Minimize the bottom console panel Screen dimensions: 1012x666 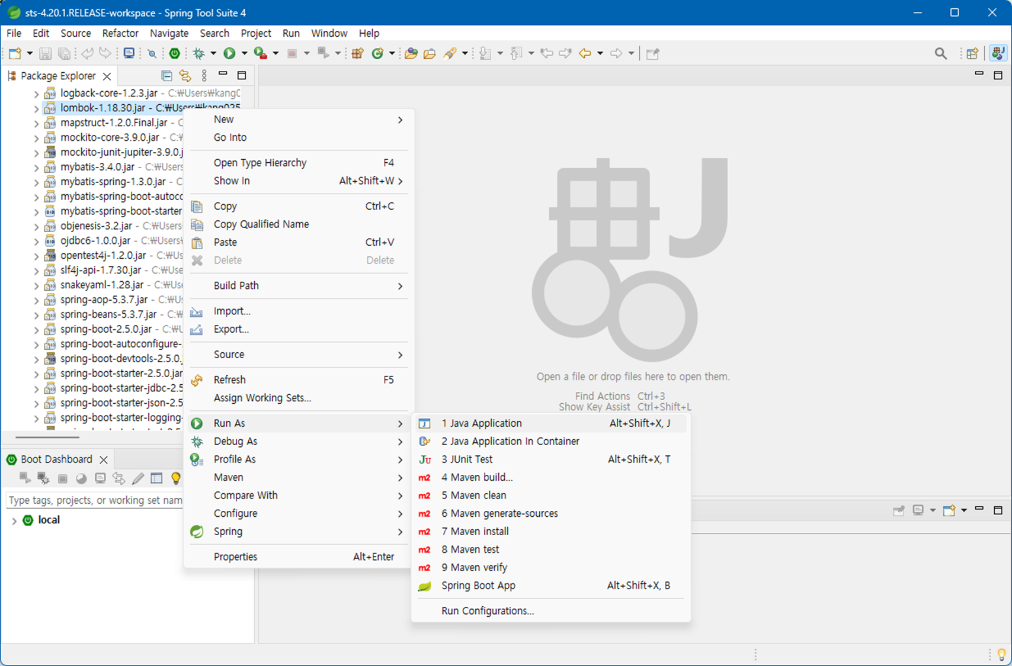[979, 509]
